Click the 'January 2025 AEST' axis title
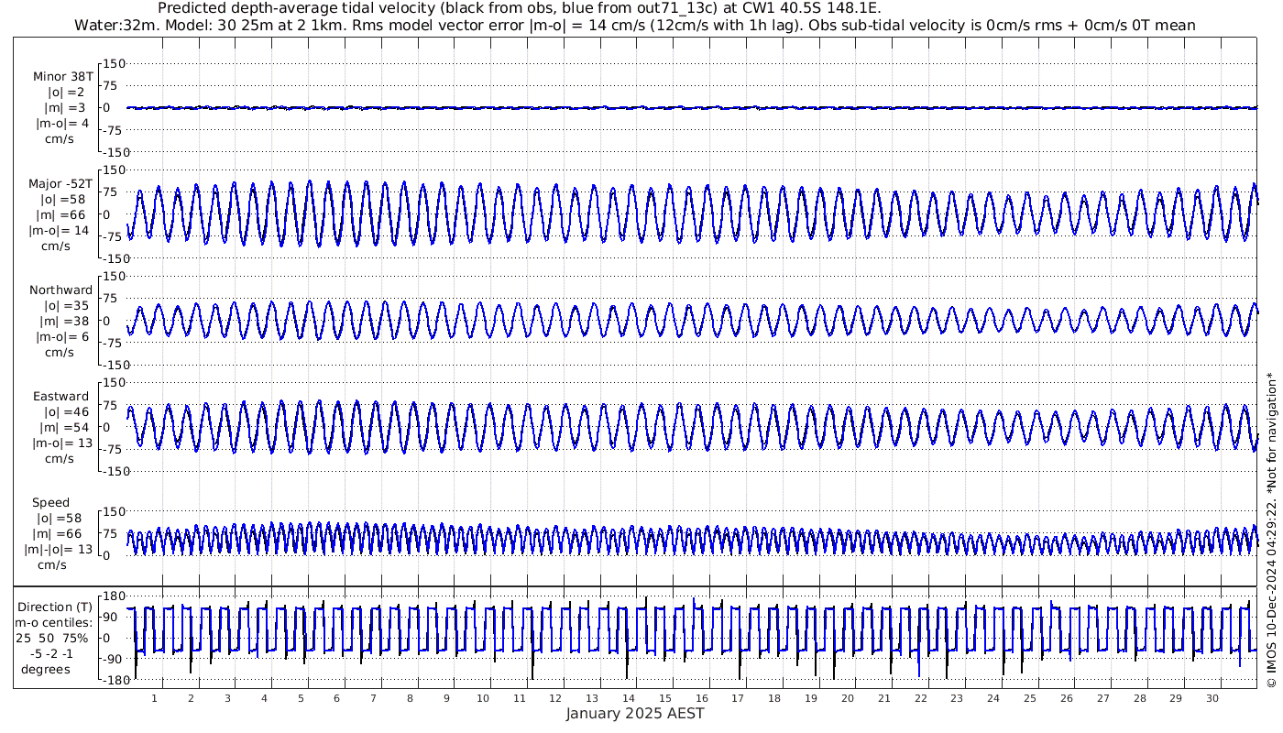 (x=635, y=714)
